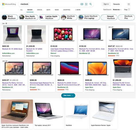Open the keyboard icon in search bar

(82, 4)
